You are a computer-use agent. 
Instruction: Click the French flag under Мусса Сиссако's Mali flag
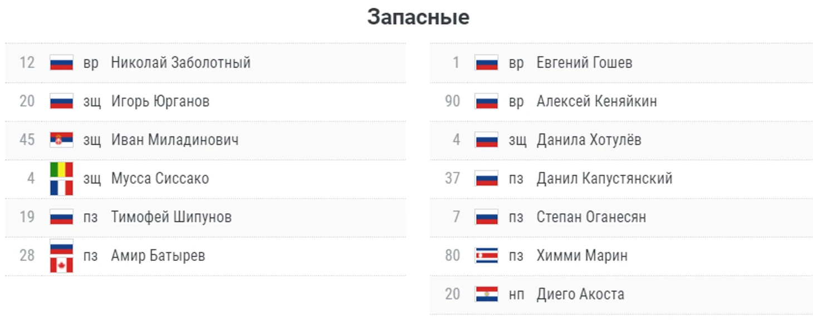coord(61,188)
